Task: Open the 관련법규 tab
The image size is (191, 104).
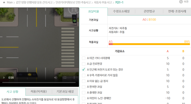Action: tap(149, 11)
